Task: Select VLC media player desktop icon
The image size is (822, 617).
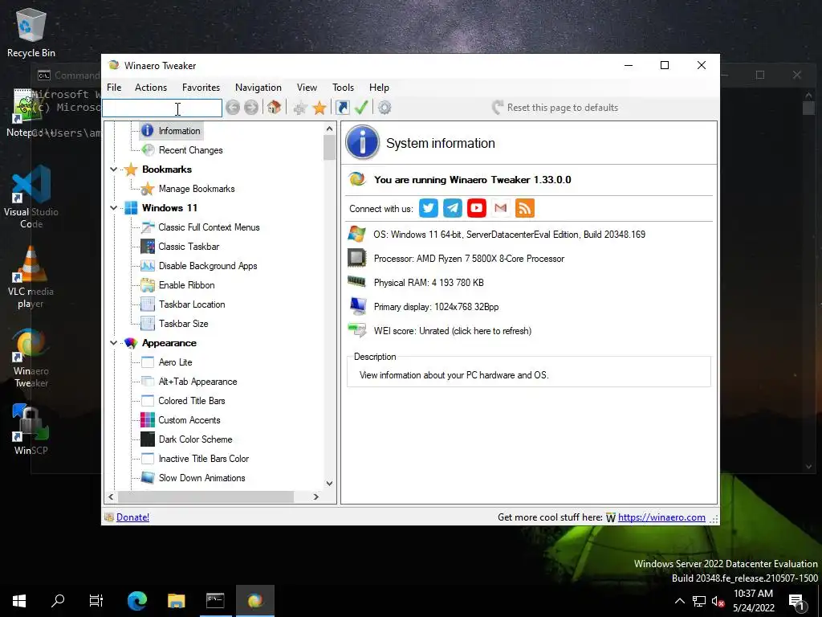Action: click(x=31, y=277)
